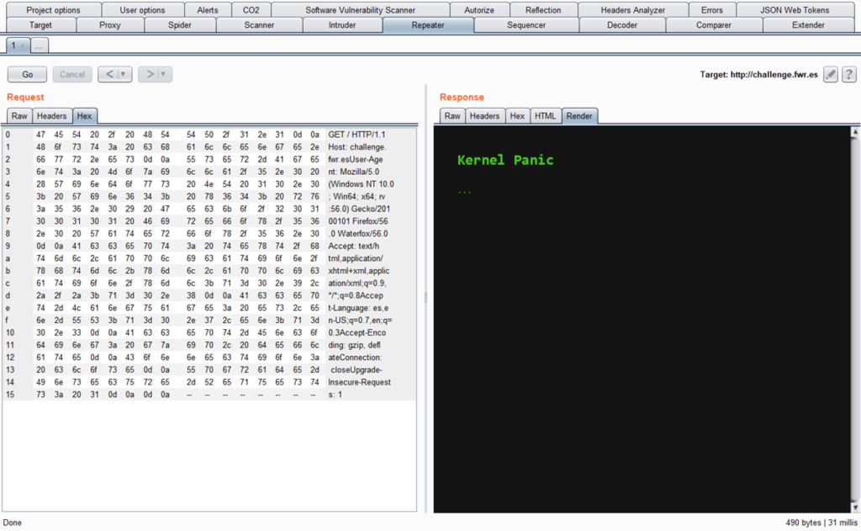861x531 pixels.
Task: Go forward to next request in history
Action: tap(149, 74)
